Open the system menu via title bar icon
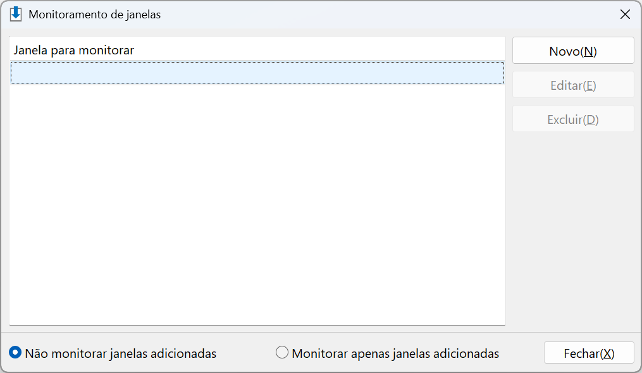Image resolution: width=642 pixels, height=373 pixels. pyautogui.click(x=16, y=14)
